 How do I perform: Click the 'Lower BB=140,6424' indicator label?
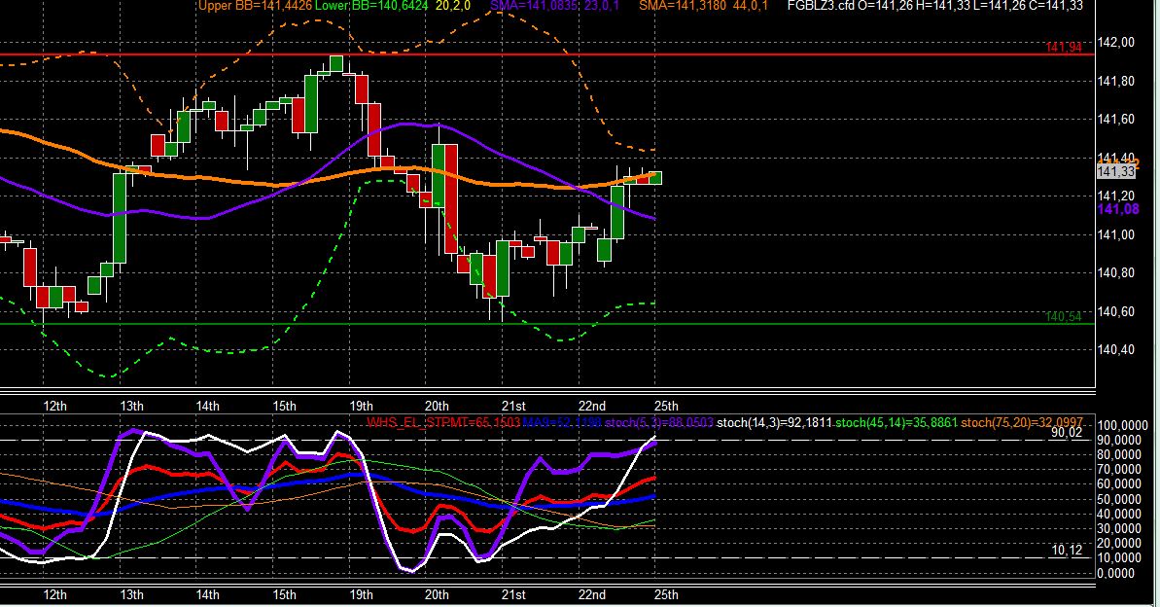coord(372,6)
